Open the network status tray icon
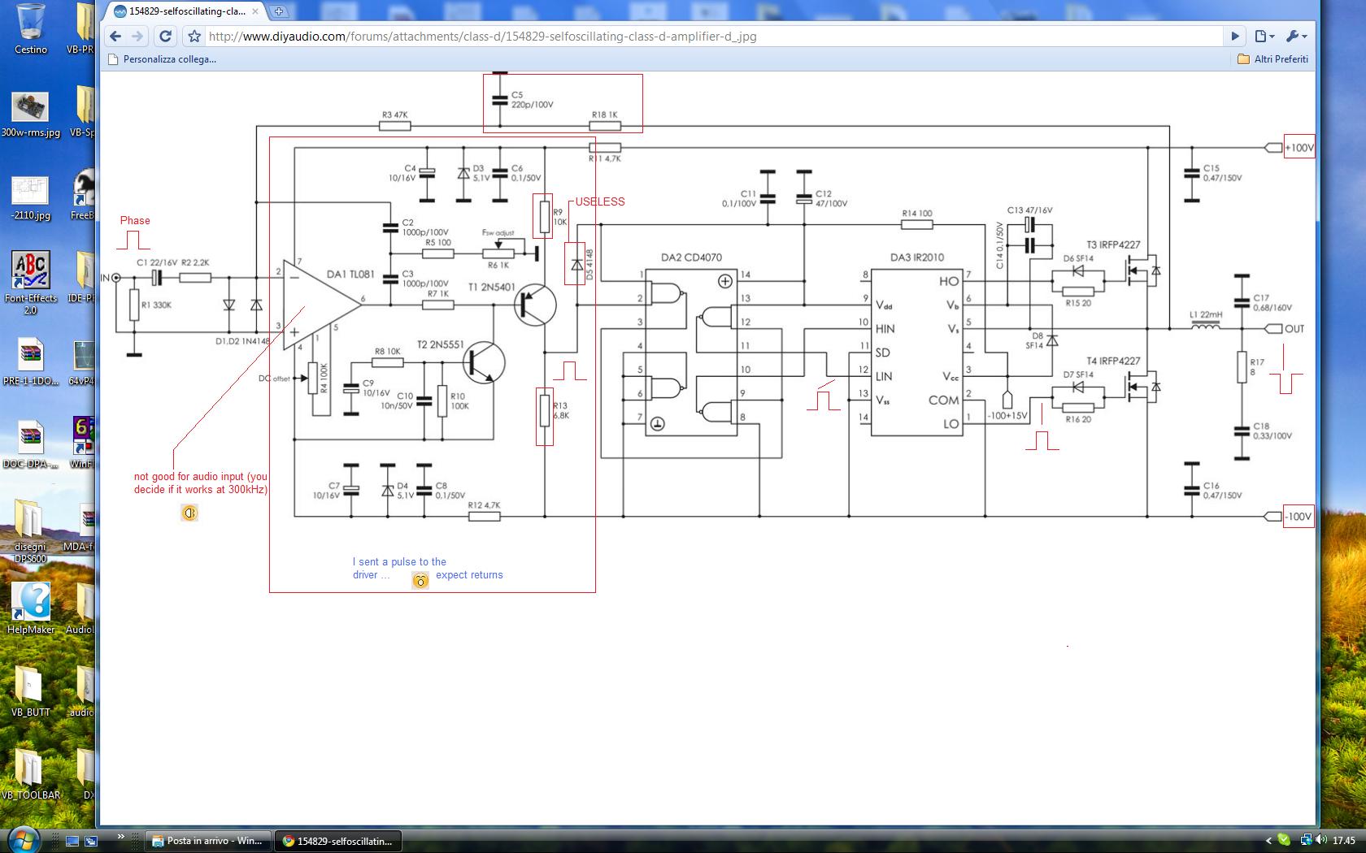 [1305, 841]
